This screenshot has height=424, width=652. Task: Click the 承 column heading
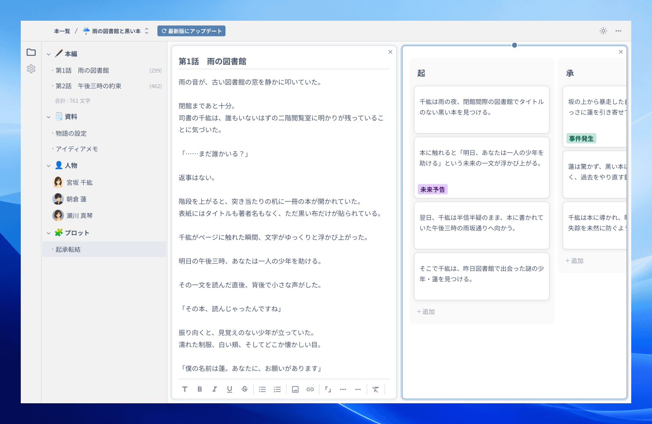point(570,73)
